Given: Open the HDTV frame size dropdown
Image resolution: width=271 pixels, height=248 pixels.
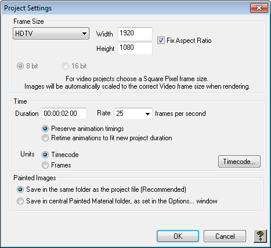Looking at the screenshot, I should (x=51, y=34).
